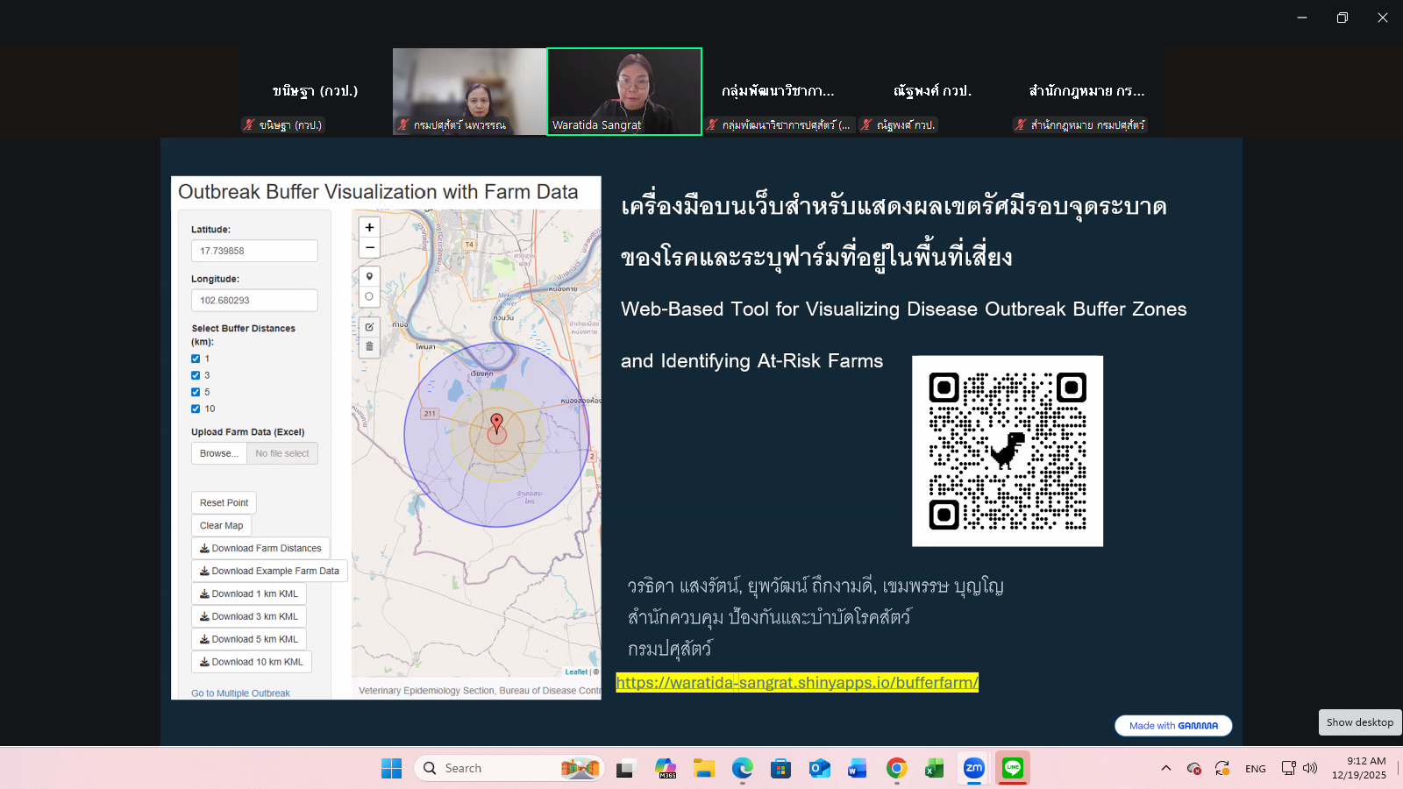Open the Zoom app from the taskbar
Screen dimensions: 1403x789
click(973, 768)
